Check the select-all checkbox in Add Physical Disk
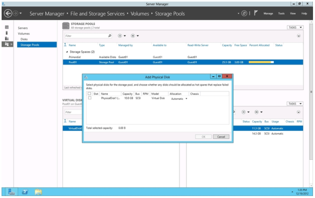315x198 pixels. coord(89,94)
